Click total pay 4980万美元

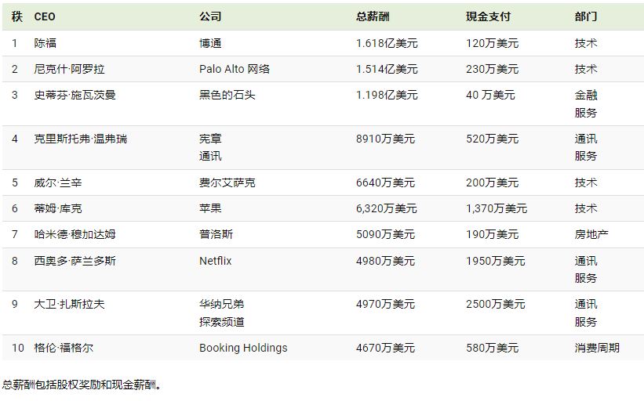point(385,261)
